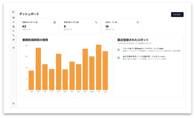Image resolution: width=195 pixels, height=118 pixels.
Task: Click the users icon on 16 card
Action: pyautogui.click(x=138, y=22)
